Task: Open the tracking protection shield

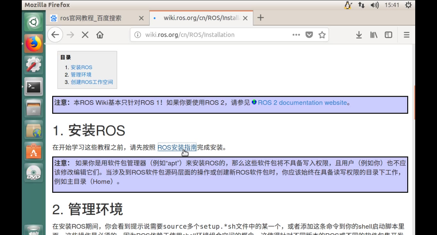Action: pyautogui.click(x=309, y=35)
